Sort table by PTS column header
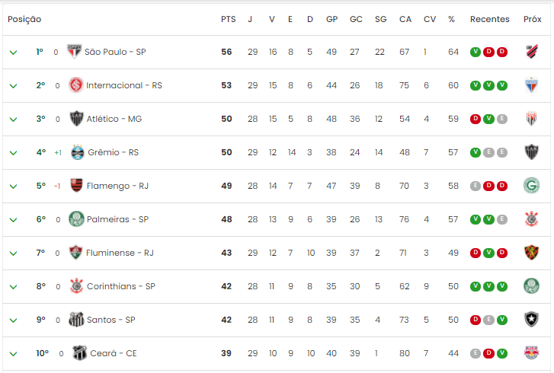The height and width of the screenshot is (373, 554). (229, 19)
